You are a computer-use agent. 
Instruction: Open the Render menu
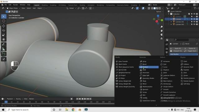pos(16,5)
